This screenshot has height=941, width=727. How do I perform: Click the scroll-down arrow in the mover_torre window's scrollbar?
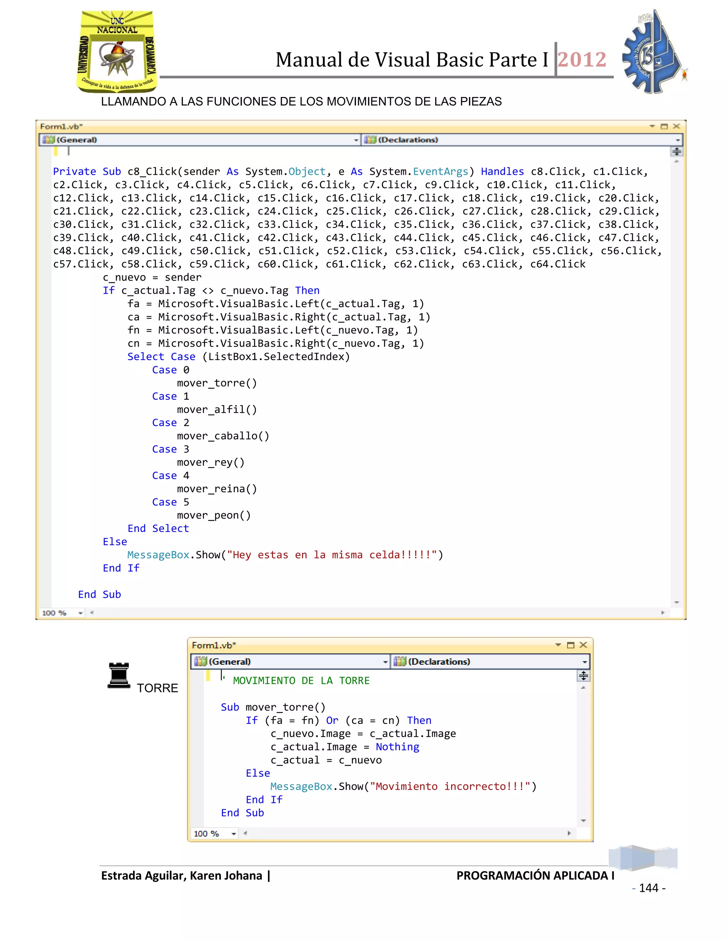584,820
